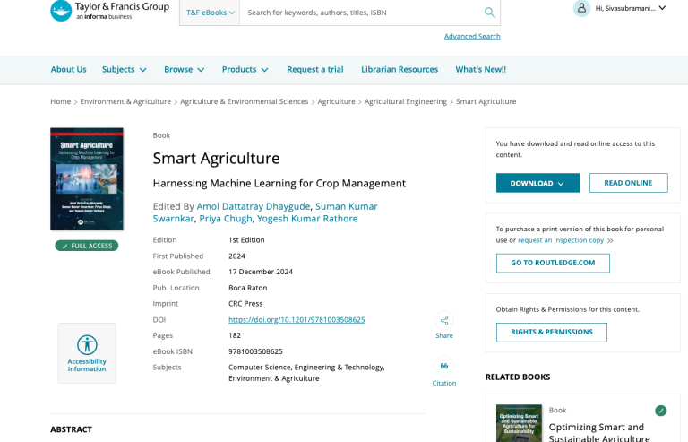Click the Smart Agriculture book title
The width and height of the screenshot is (688, 442).
click(216, 158)
